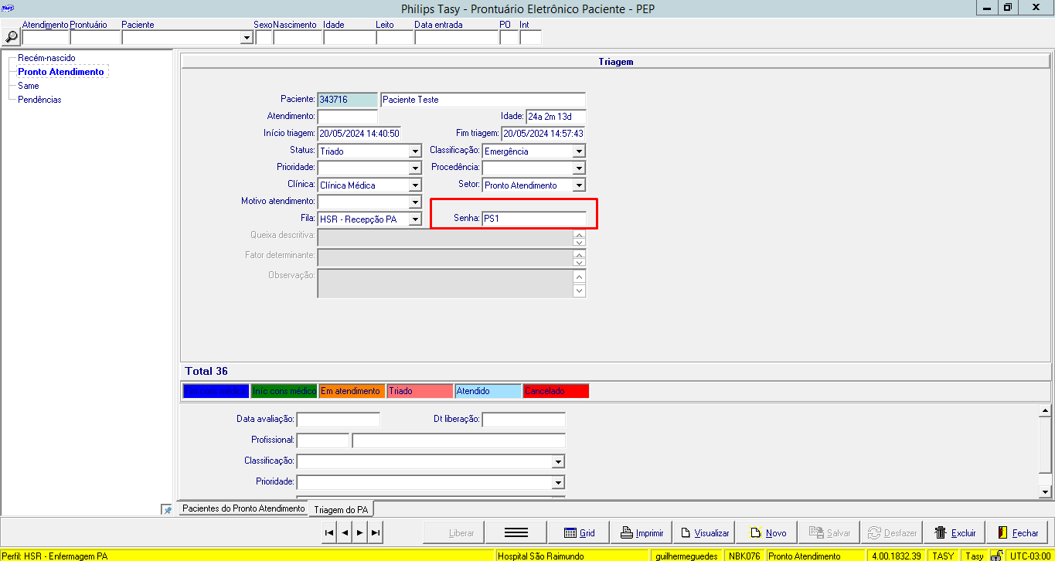Open the Grid view

579,532
